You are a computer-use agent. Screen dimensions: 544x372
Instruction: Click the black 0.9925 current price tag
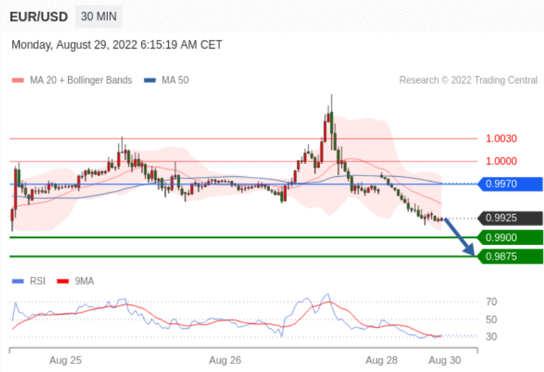pyautogui.click(x=510, y=218)
